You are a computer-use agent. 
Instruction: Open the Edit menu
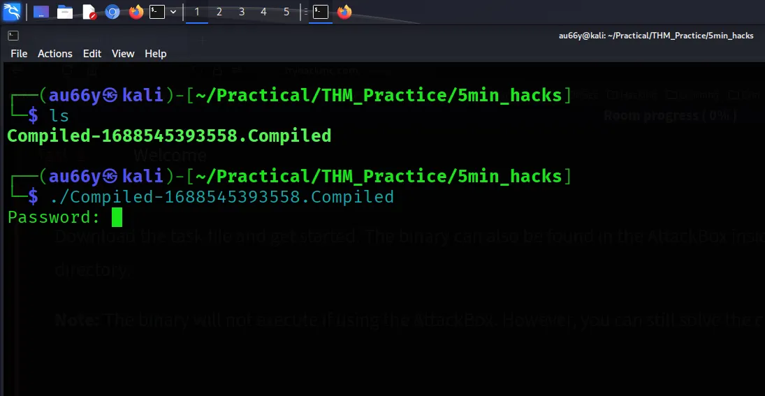92,54
